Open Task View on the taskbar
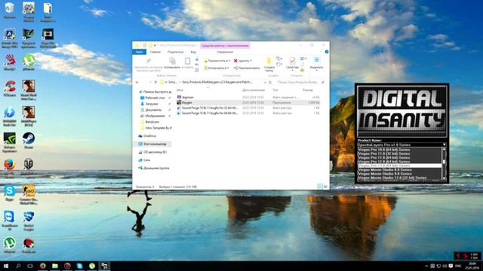Screen dimensions: 483x271 point(30,266)
